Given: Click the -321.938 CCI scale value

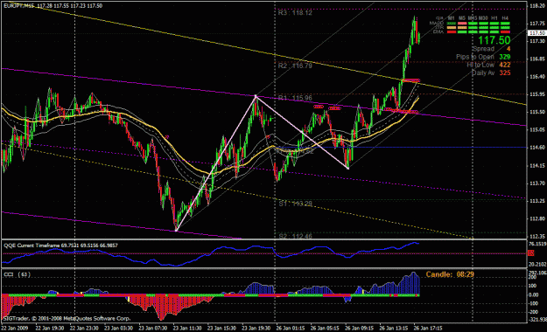Looking at the screenshot, I should (x=537, y=320).
